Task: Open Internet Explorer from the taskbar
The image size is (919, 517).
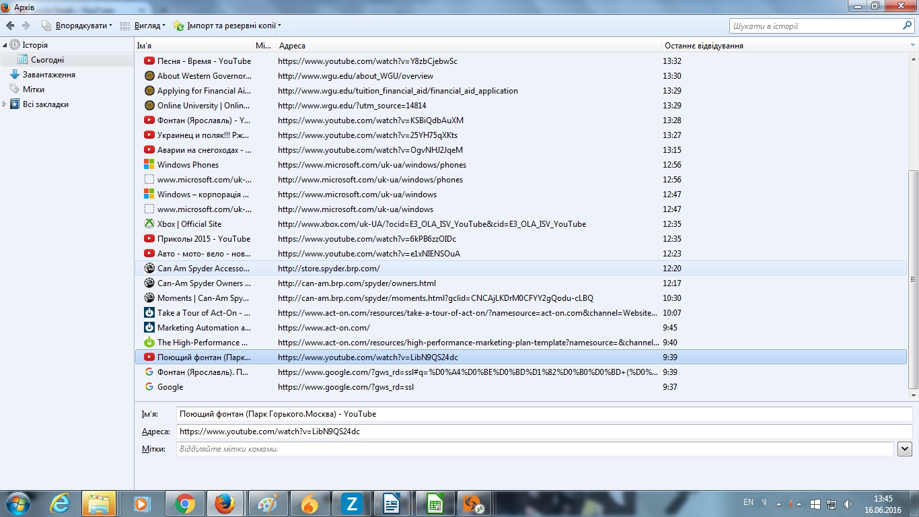Action: pos(61,504)
